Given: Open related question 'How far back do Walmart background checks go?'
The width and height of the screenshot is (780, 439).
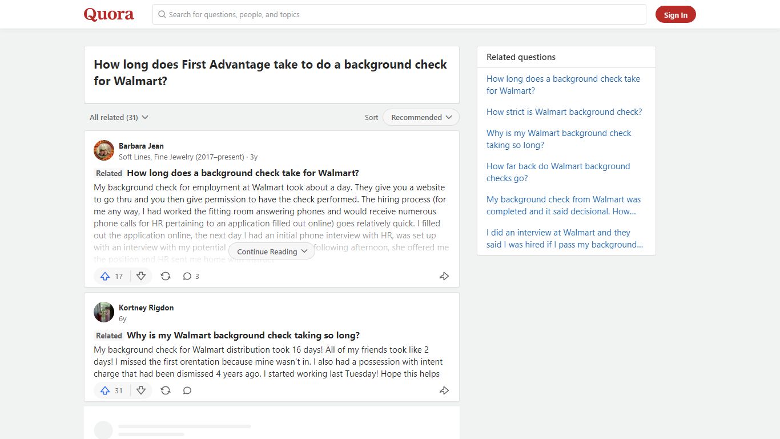Looking at the screenshot, I should click(558, 172).
